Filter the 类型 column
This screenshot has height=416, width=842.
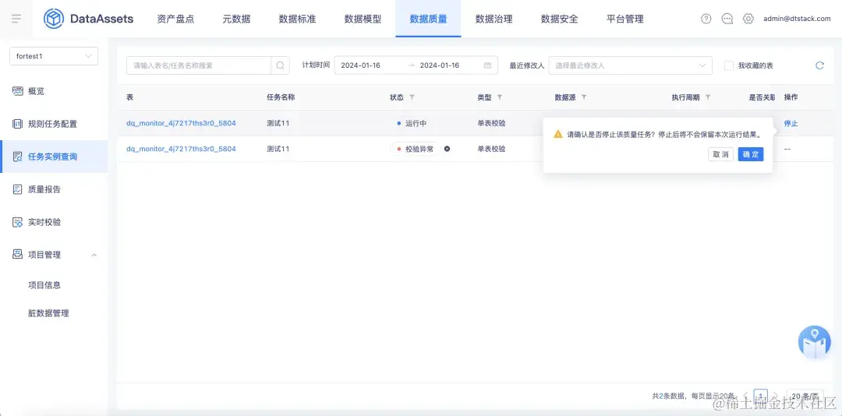[500, 97]
